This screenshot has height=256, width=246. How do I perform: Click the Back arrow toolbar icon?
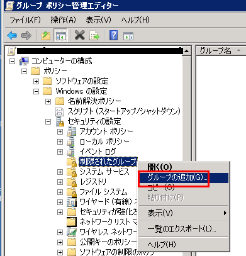coord(12,35)
